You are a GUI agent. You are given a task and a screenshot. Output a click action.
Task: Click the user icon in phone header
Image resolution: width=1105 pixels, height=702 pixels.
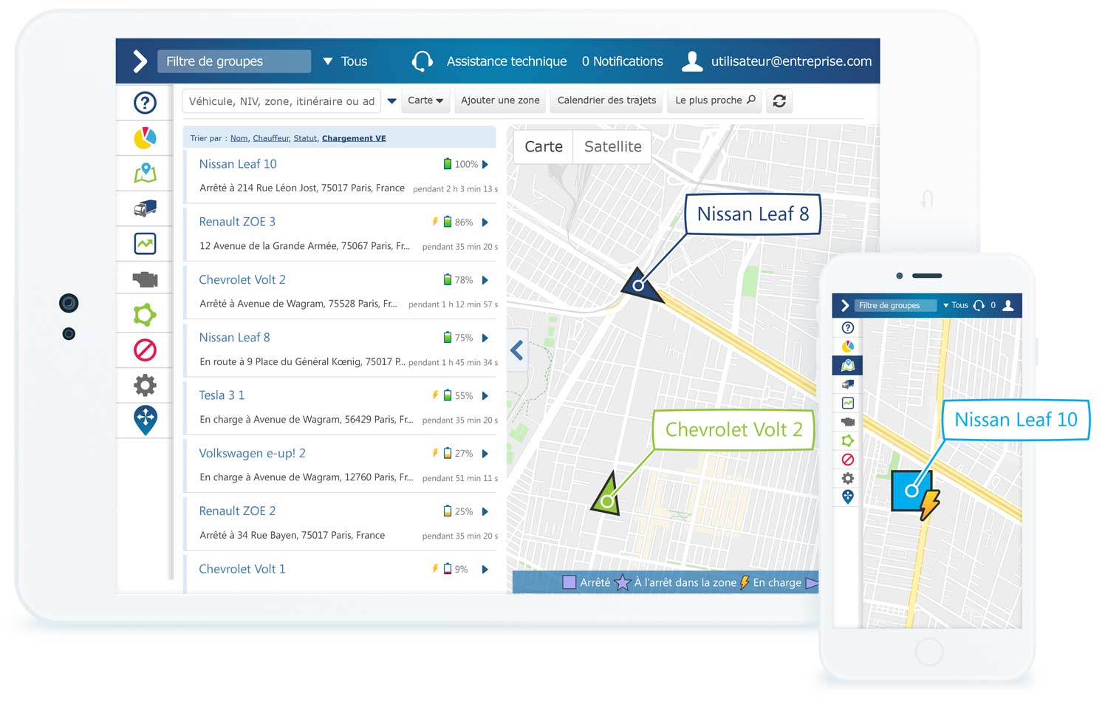[1008, 305]
